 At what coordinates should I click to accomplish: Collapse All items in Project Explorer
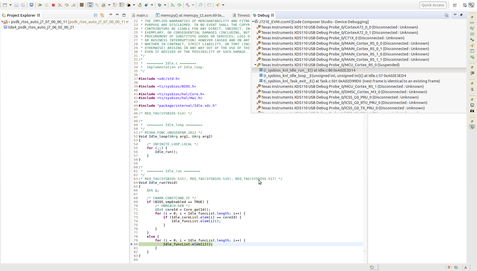click(x=95, y=15)
